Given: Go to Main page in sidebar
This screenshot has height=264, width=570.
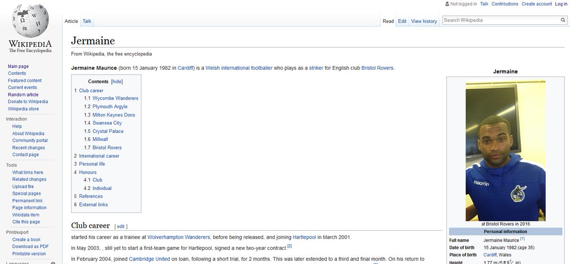Looking at the screenshot, I should tap(18, 66).
